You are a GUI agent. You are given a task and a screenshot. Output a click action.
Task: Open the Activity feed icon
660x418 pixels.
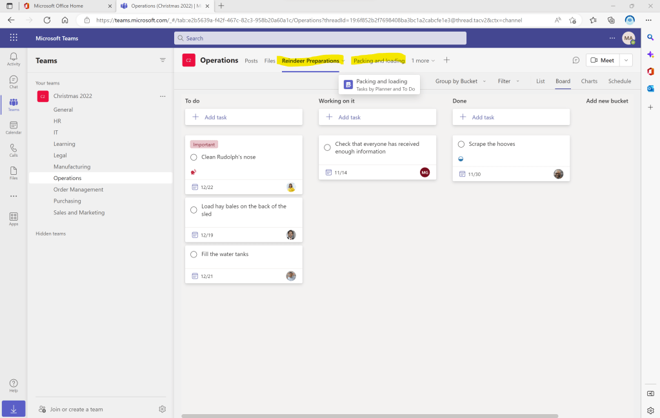point(14,59)
